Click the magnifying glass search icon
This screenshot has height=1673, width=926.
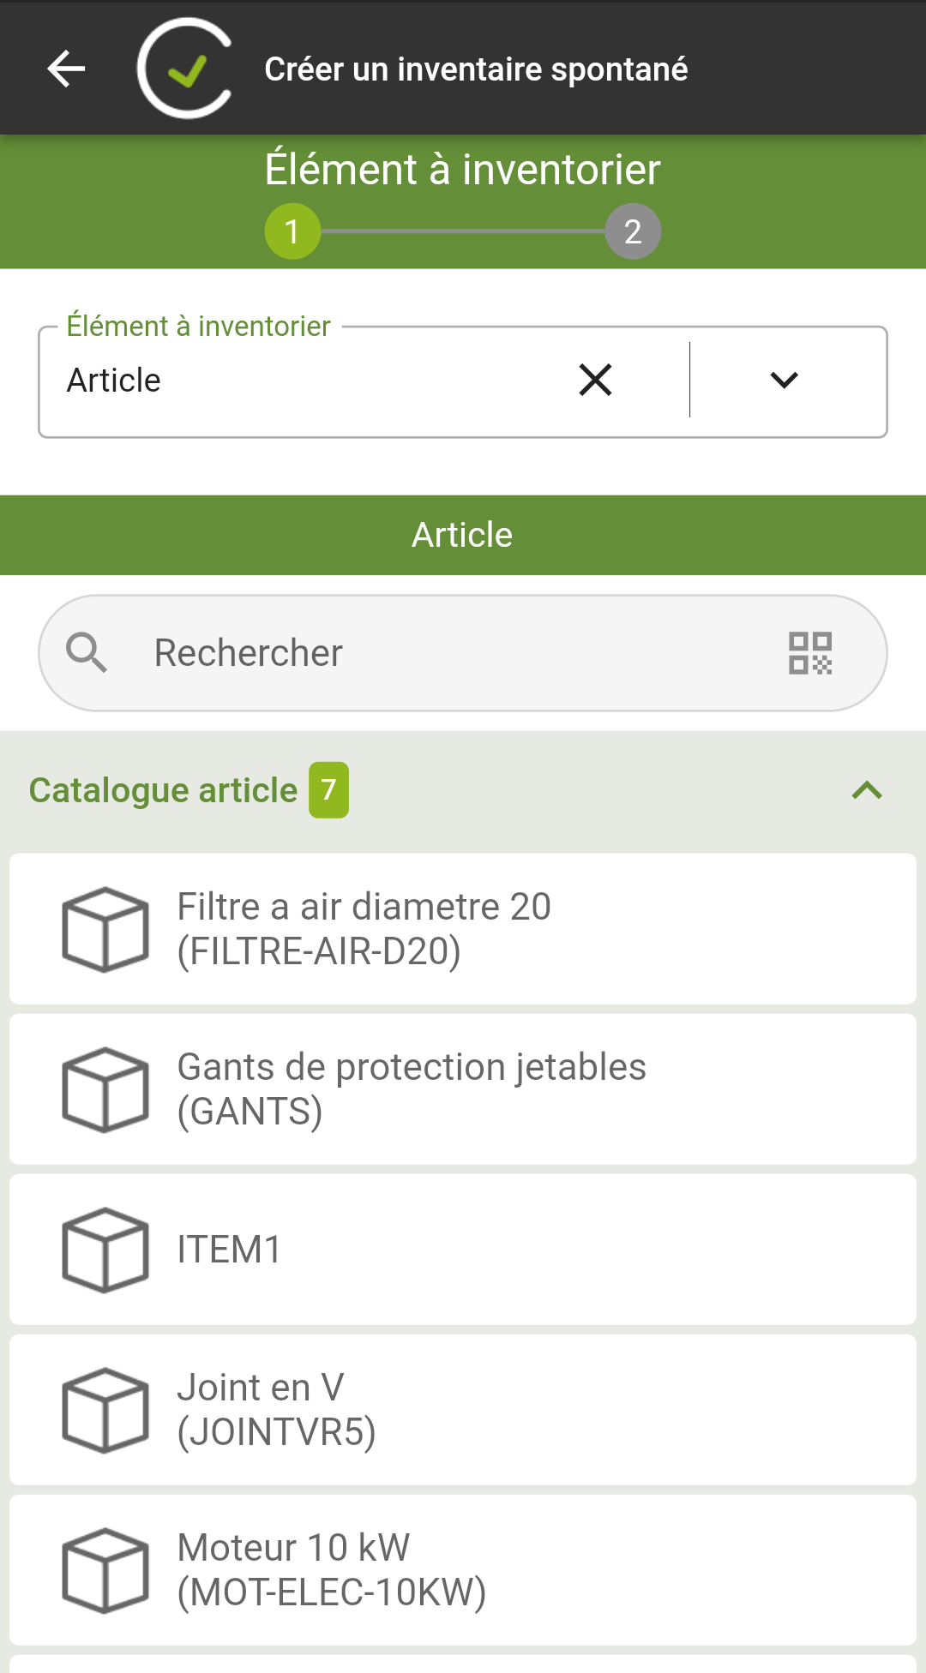click(x=87, y=653)
